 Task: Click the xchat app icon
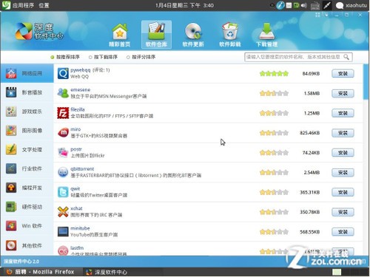pos(63,212)
